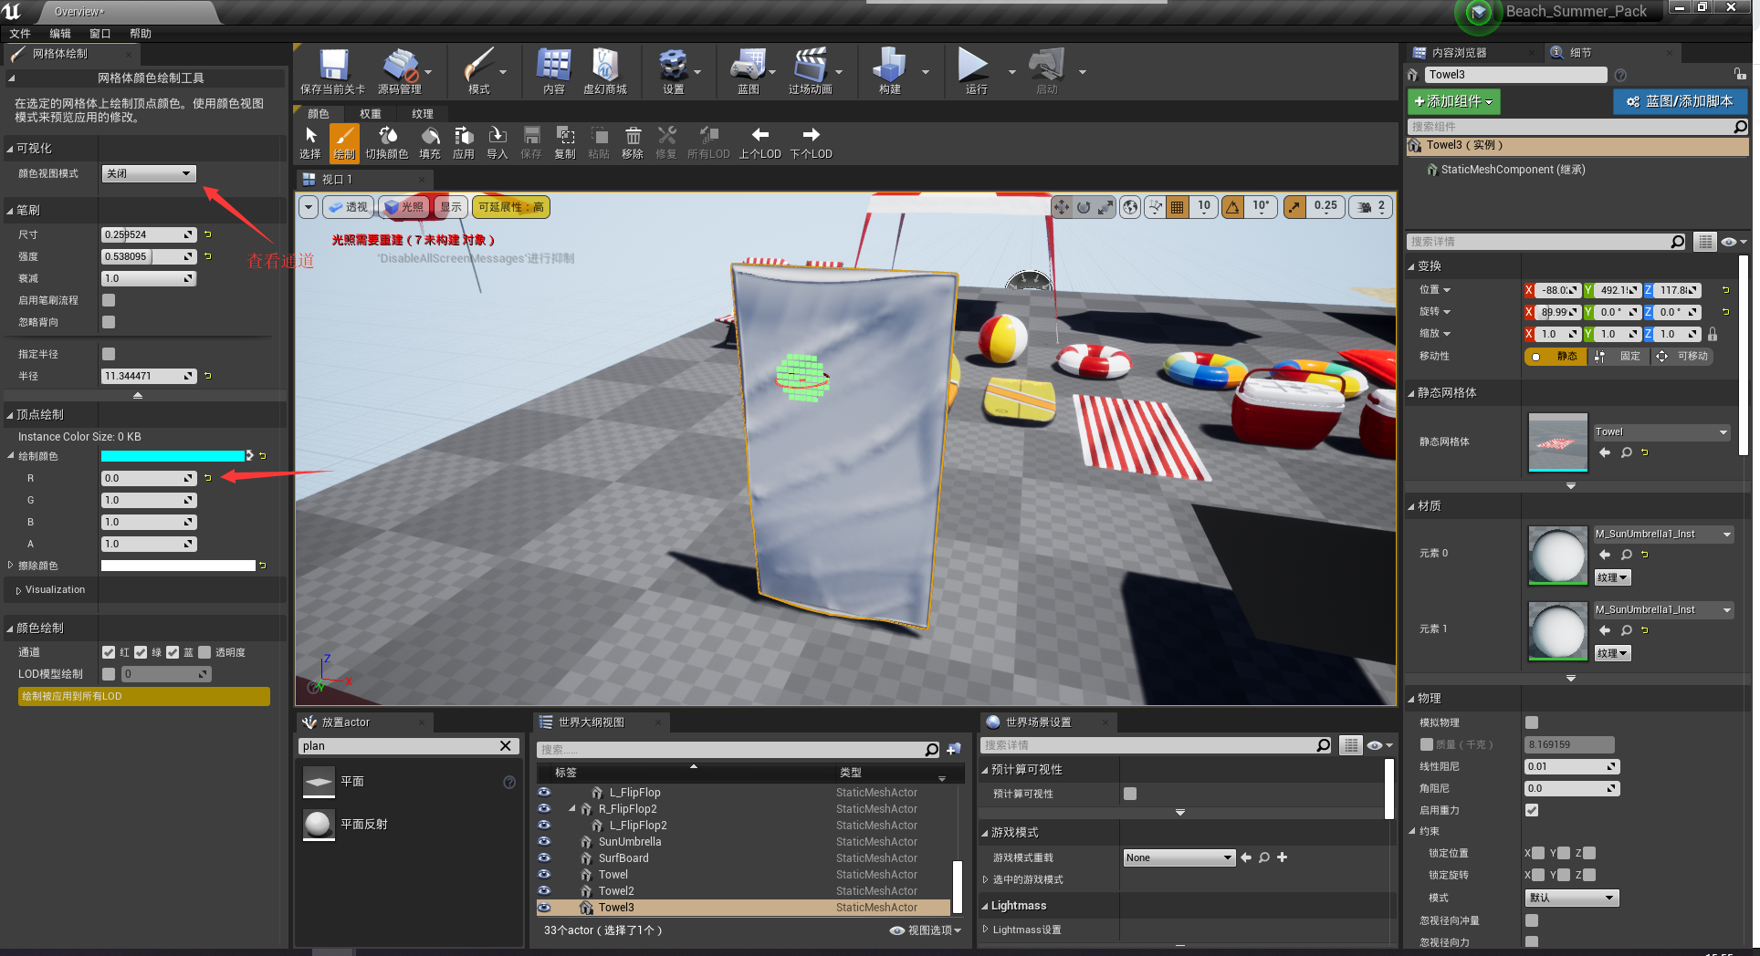Switch to Textures (纹理) tab

point(422,114)
